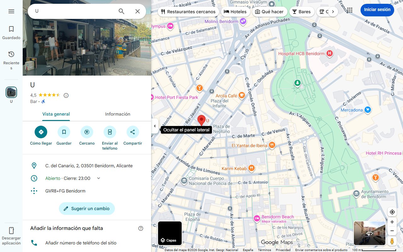Click Sugerir un cambio button
Image resolution: width=403 pixels, height=252 pixels.
click(87, 209)
